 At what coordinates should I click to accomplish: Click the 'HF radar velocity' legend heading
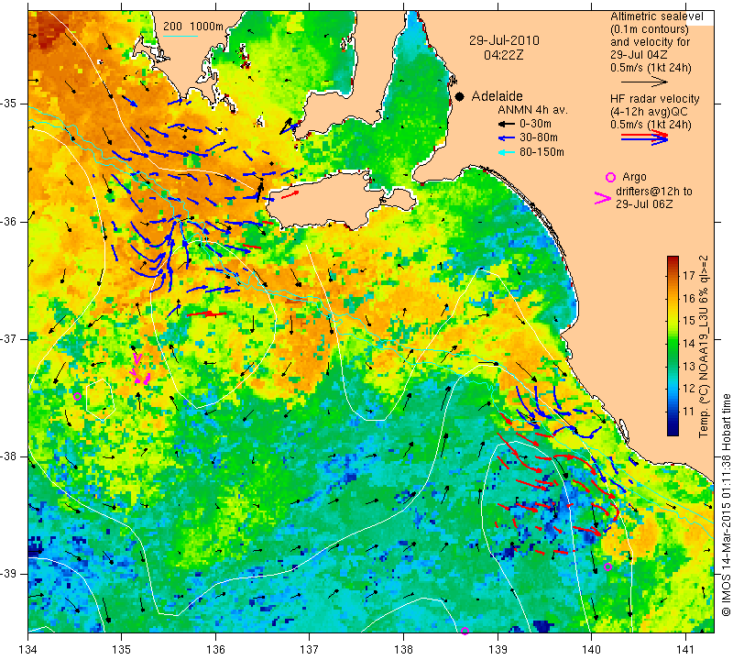[655, 99]
